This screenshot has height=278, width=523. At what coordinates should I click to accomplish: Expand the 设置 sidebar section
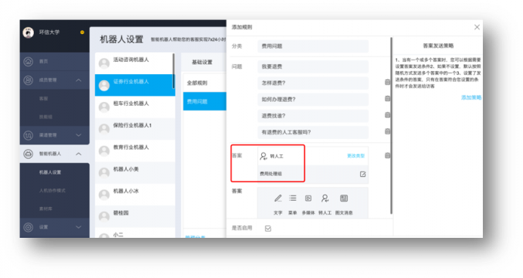[79, 227]
